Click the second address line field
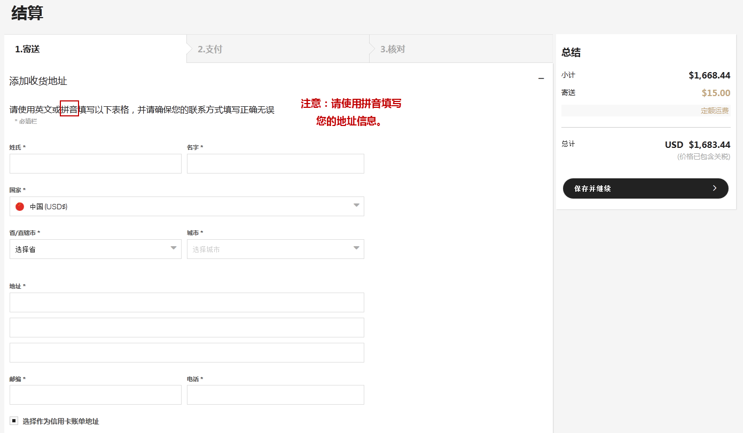 pos(187,327)
